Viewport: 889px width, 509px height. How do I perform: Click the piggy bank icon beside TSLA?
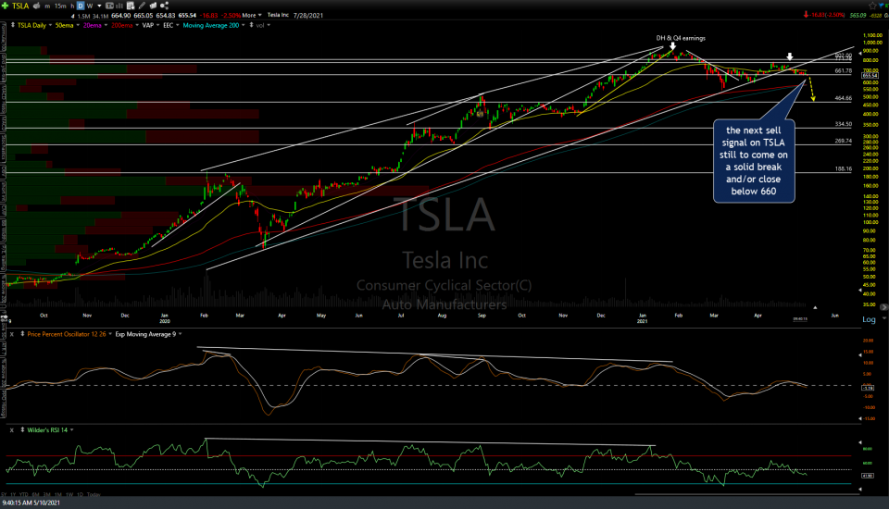(36, 6)
